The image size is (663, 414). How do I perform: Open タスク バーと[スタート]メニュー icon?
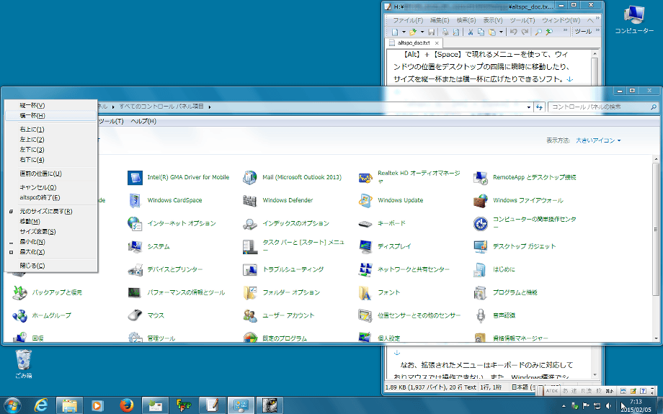point(250,246)
